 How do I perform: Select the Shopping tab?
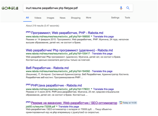point(75,18)
